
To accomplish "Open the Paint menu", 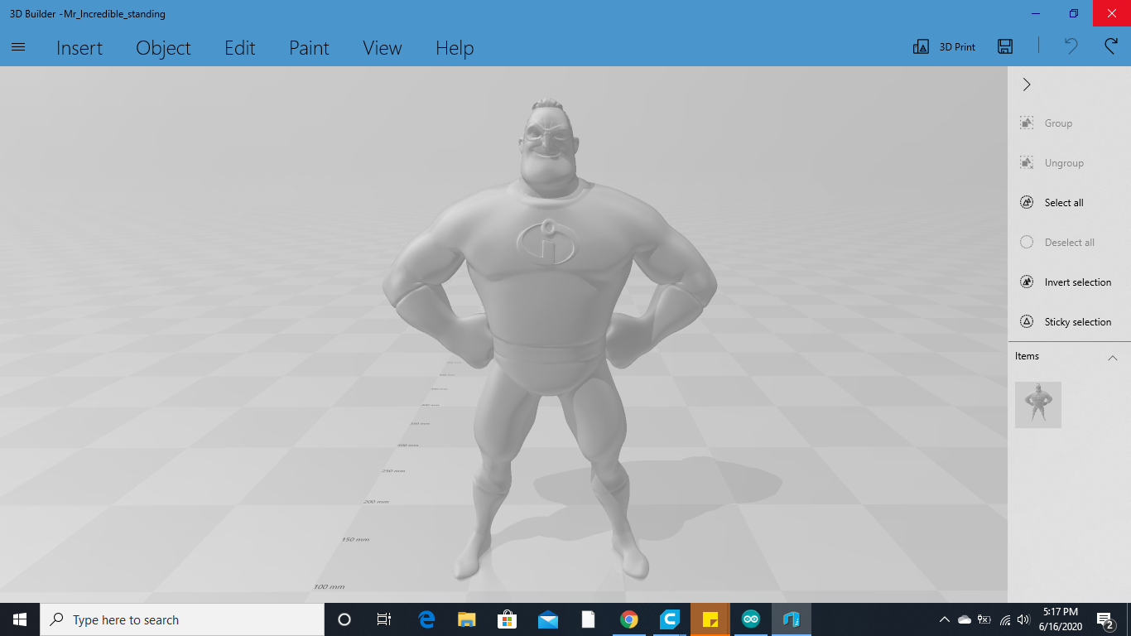I will point(309,48).
